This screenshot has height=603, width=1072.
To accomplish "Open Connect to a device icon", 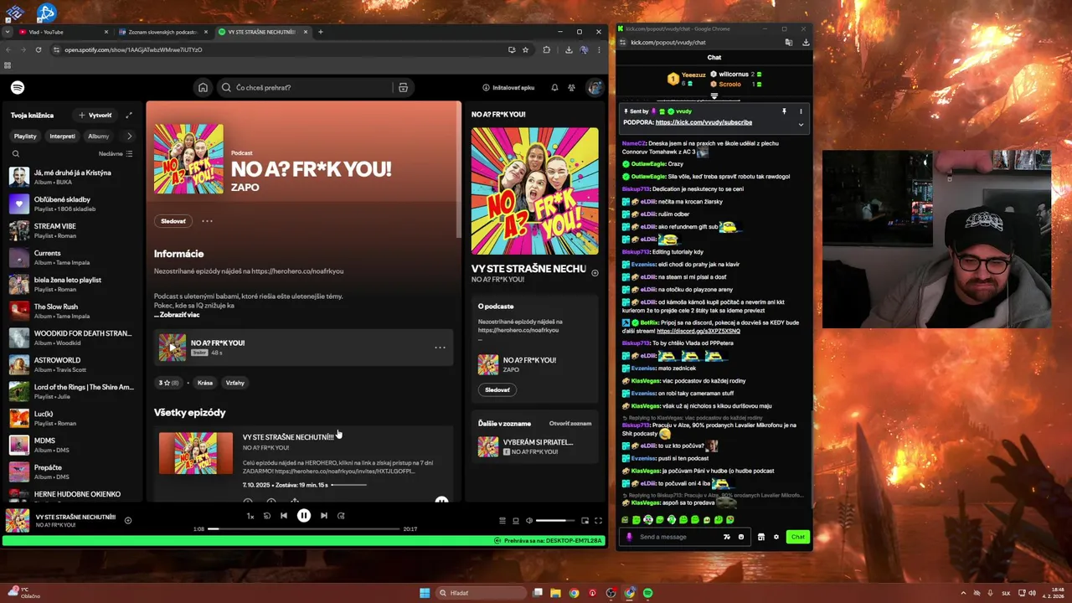I will [x=516, y=520].
